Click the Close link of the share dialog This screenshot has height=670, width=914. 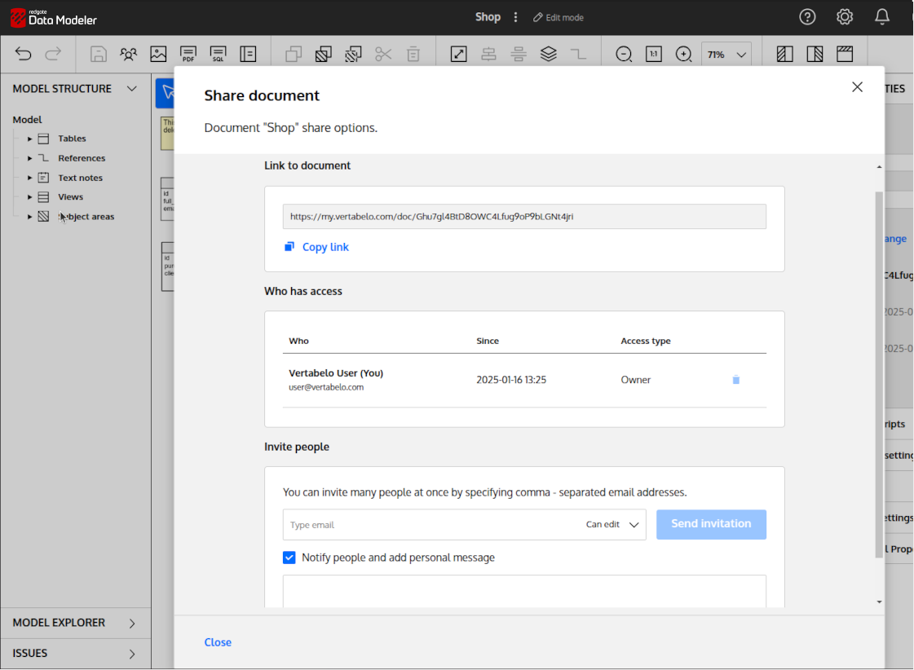point(218,642)
